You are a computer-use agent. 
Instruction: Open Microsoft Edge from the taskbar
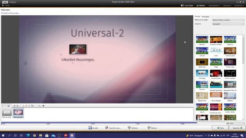pos(28,135)
